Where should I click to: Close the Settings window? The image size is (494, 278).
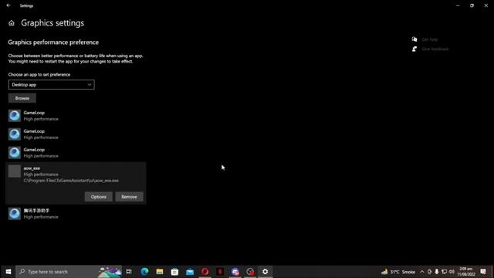coord(486,5)
